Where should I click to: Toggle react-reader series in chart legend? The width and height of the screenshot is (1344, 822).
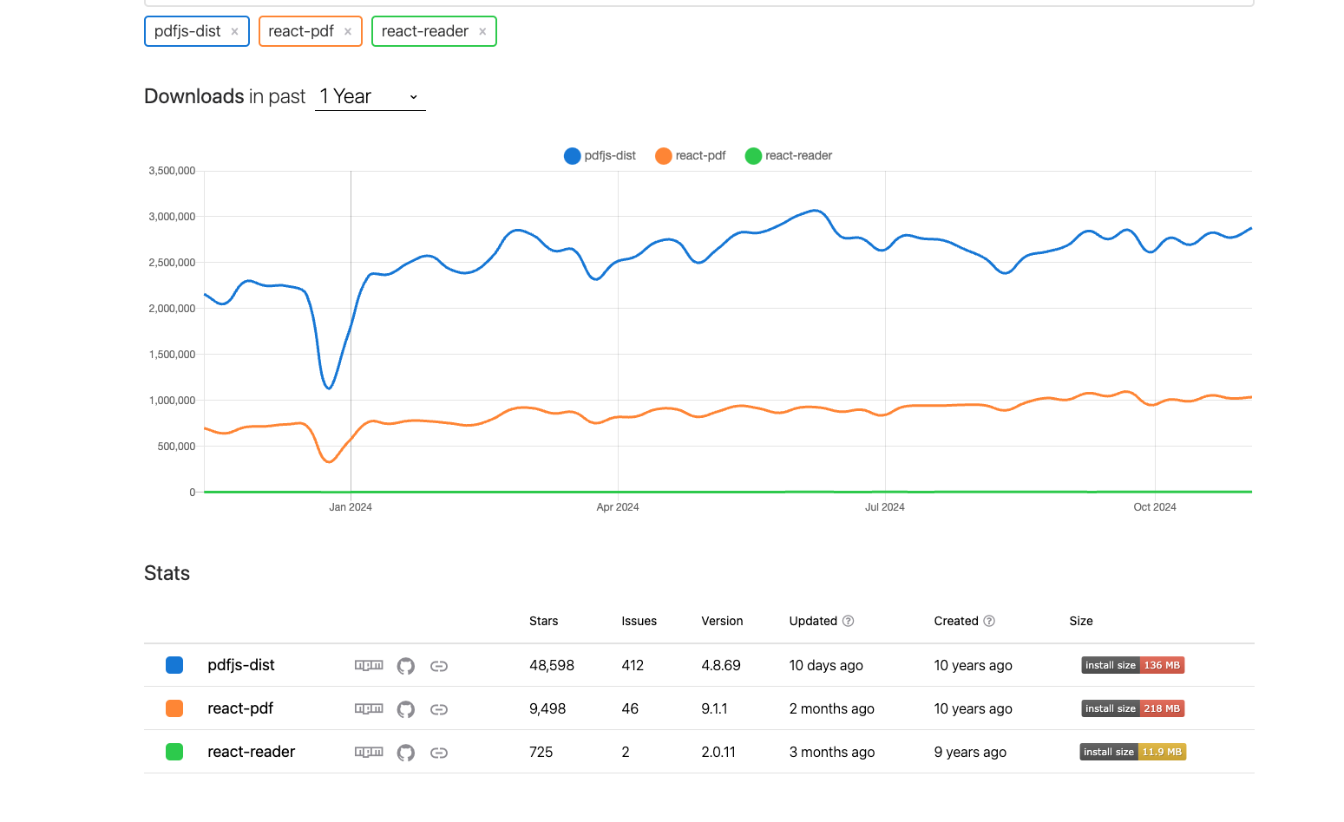coord(789,155)
